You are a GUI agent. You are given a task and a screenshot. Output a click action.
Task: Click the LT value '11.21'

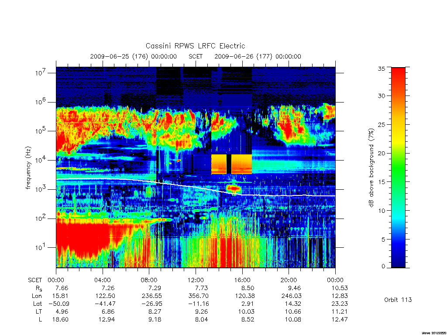click(x=340, y=311)
